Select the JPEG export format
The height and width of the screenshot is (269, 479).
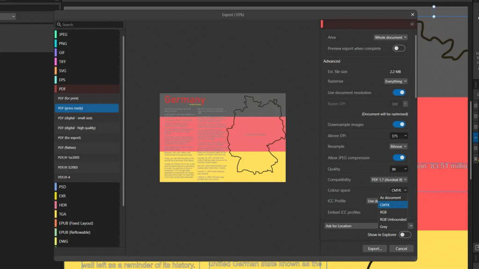[x=63, y=35]
